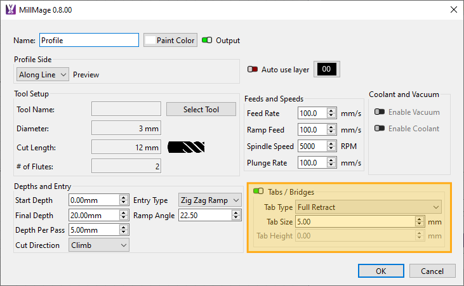Turn off the Tabs / Bridges toggle
The width and height of the screenshot is (464, 286).
pyautogui.click(x=258, y=192)
